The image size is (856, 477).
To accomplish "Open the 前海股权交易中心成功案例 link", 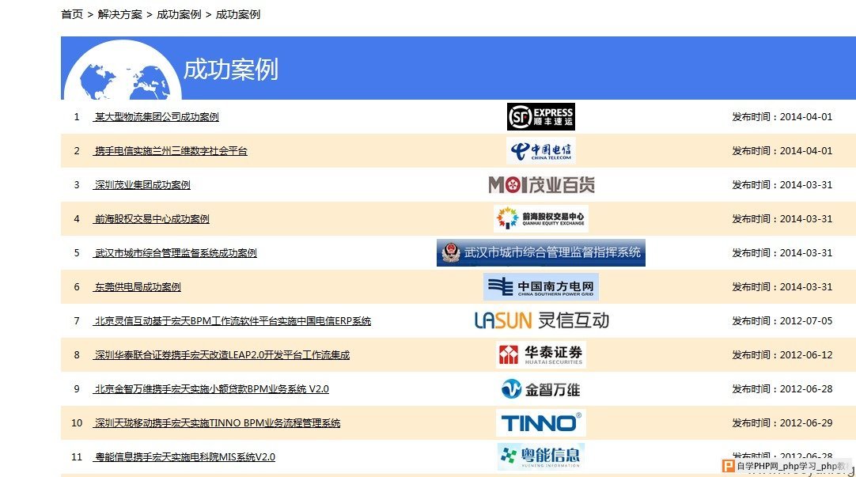I will tap(152, 219).
